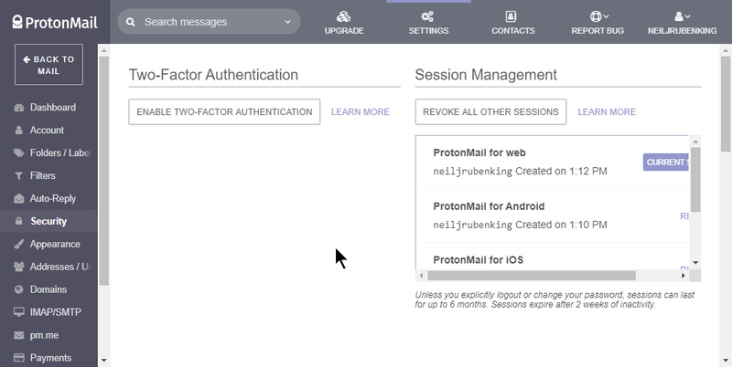Viewport: 732px width, 367px height.
Task: Click sidebar scrollbar down arrow
Action: [103, 361]
